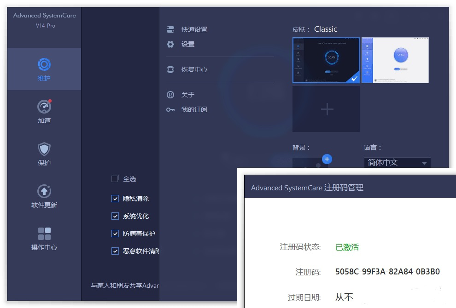The width and height of the screenshot is (456, 308).
Task: Open 软件更新 via the update arrow icon
Action: tap(44, 191)
